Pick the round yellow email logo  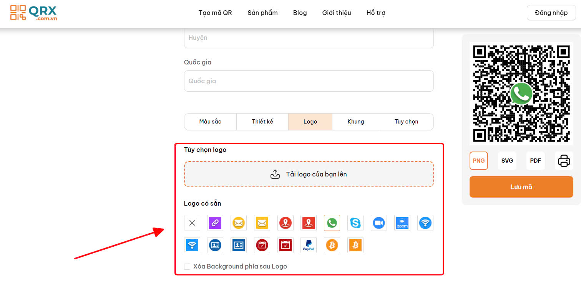coord(239,223)
